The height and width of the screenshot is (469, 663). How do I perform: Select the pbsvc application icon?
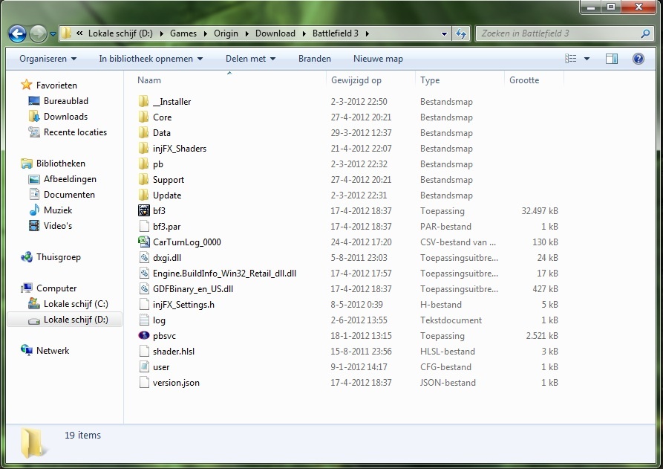pos(144,336)
